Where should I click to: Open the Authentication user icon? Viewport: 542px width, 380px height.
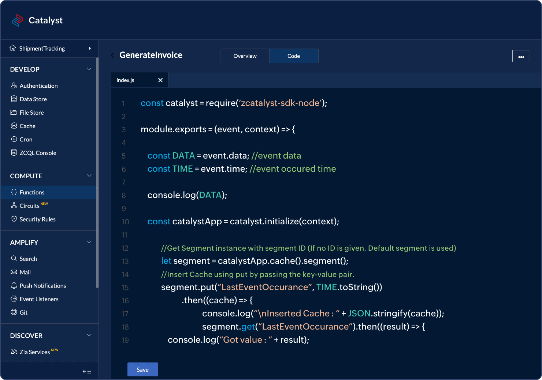(14, 85)
